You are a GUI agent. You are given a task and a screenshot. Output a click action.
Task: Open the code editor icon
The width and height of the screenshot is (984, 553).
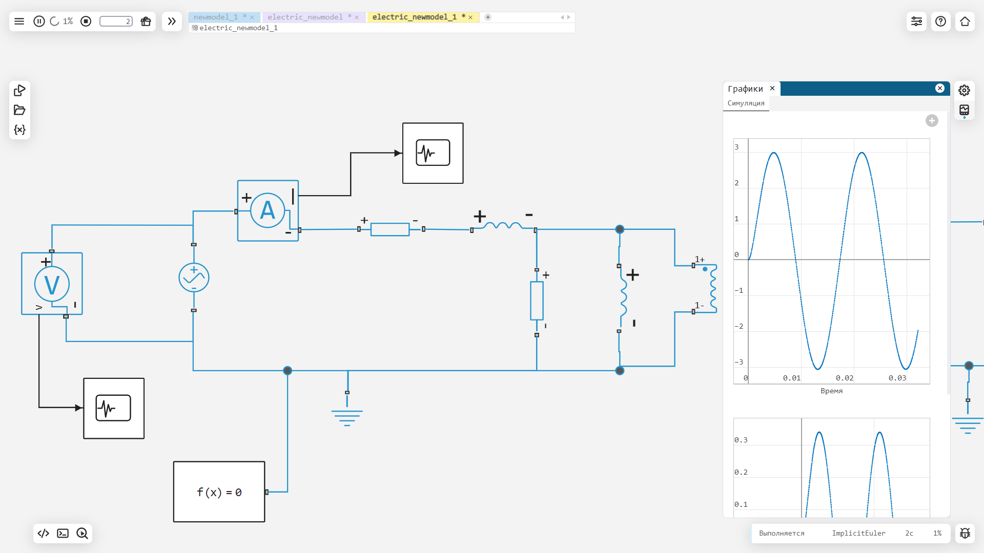44,533
